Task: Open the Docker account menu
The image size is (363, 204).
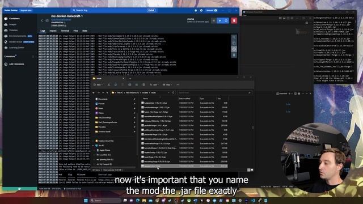Action: (212, 10)
